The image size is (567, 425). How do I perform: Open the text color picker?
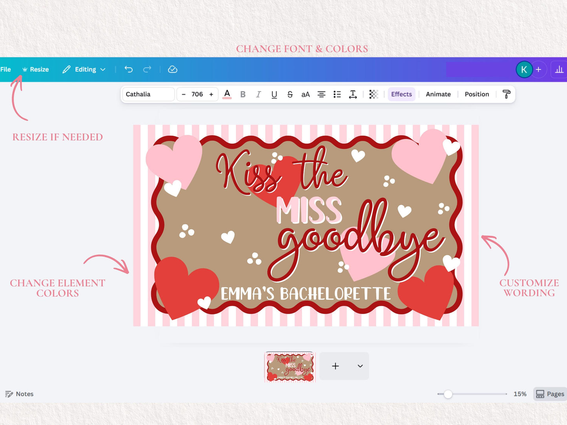(227, 94)
